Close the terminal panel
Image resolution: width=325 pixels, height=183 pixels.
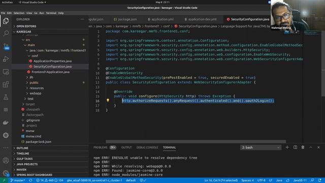pos(318,147)
